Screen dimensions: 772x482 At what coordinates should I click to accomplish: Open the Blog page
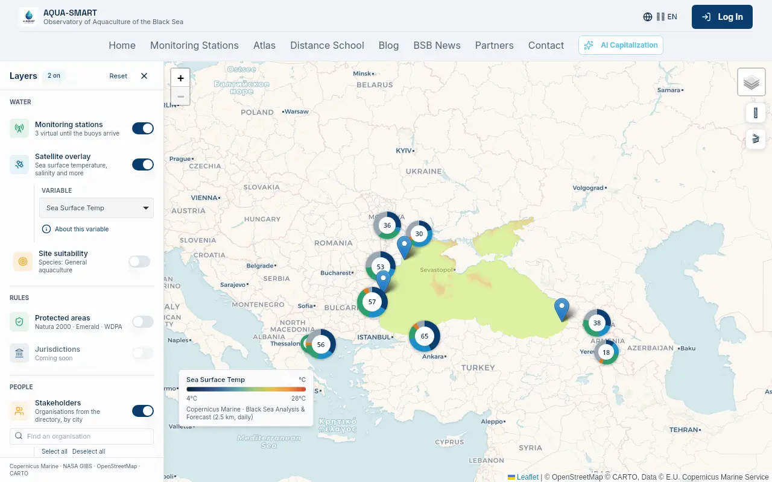[x=388, y=45]
